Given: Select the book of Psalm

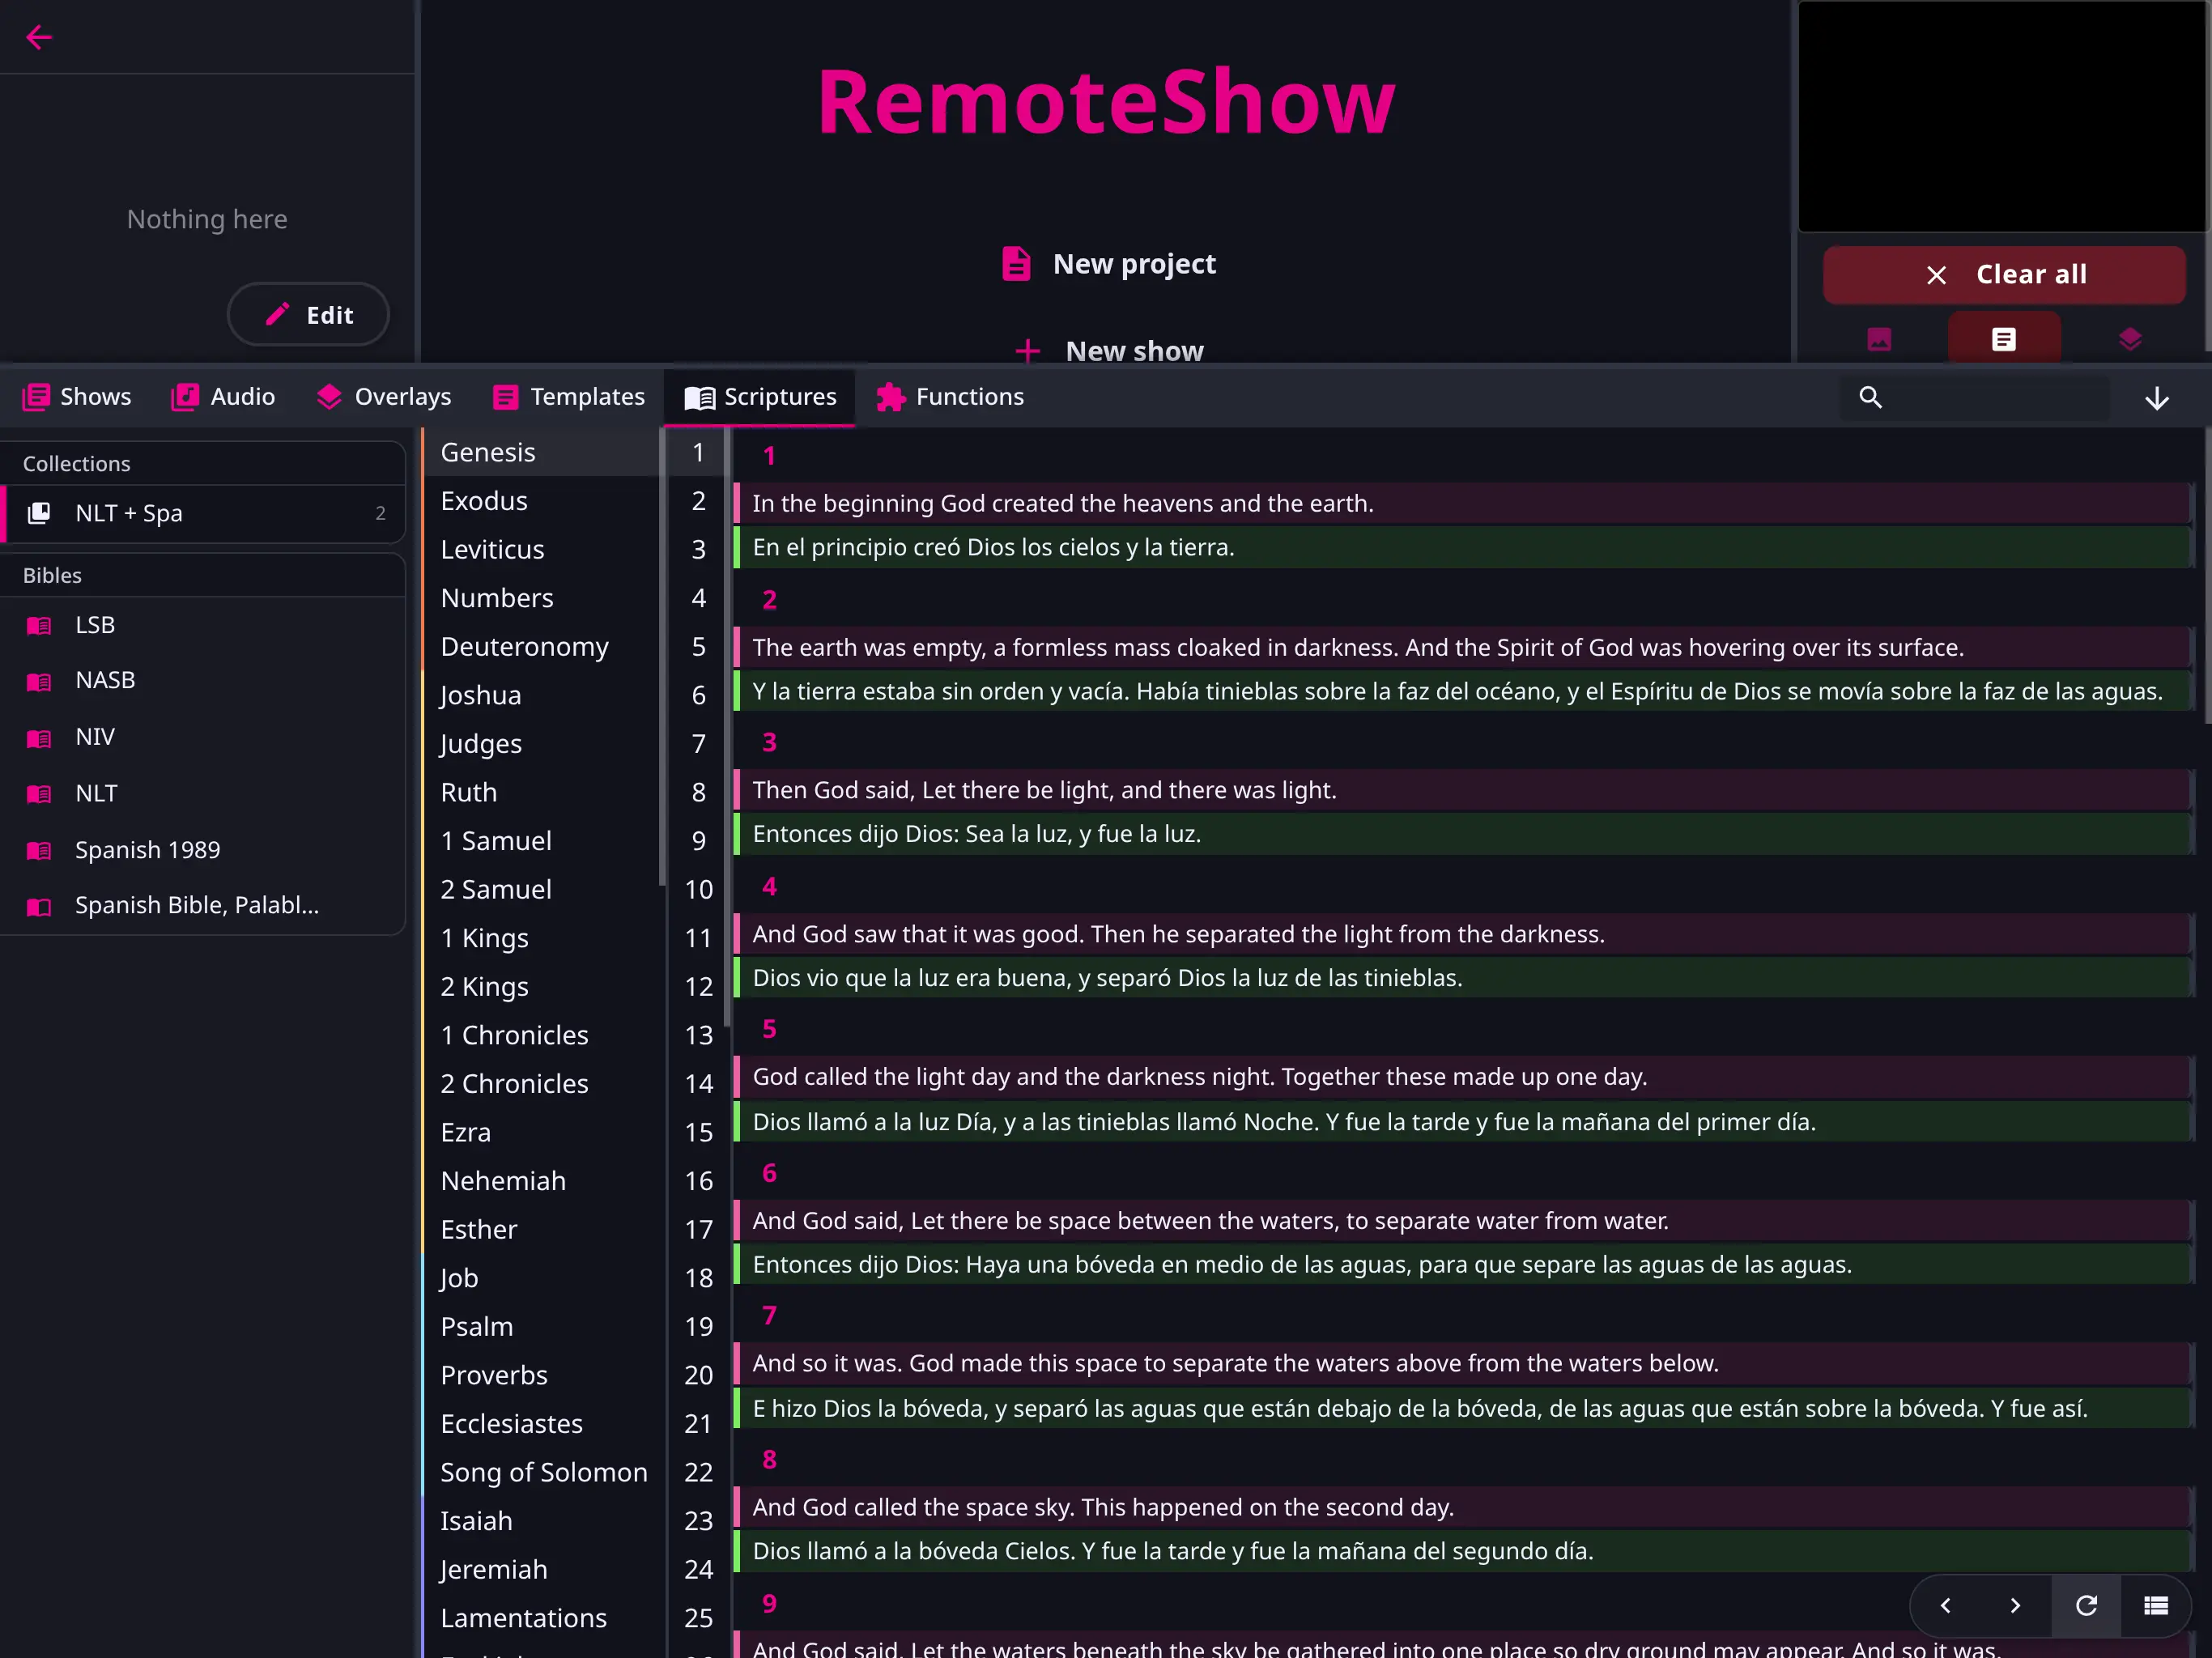Looking at the screenshot, I should pyautogui.click(x=477, y=1326).
